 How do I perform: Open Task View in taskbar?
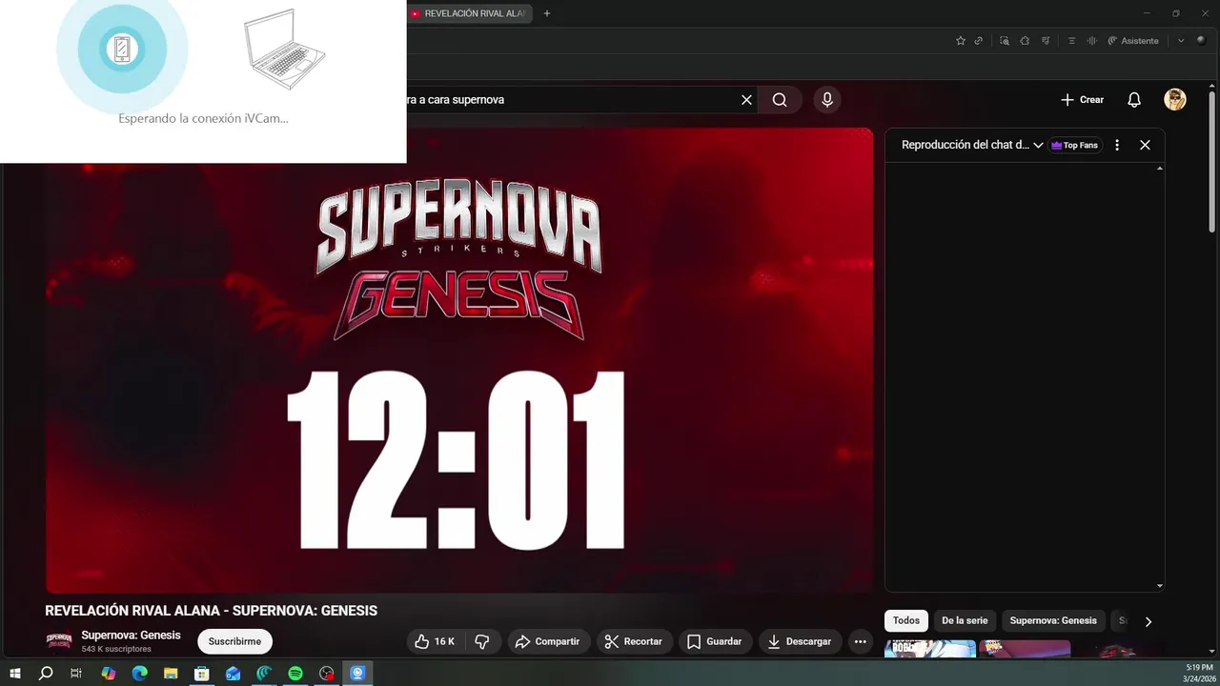pyautogui.click(x=76, y=674)
